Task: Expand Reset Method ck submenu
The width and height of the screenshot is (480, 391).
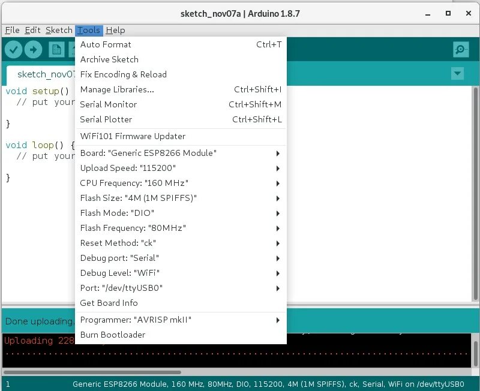Action: [181, 243]
